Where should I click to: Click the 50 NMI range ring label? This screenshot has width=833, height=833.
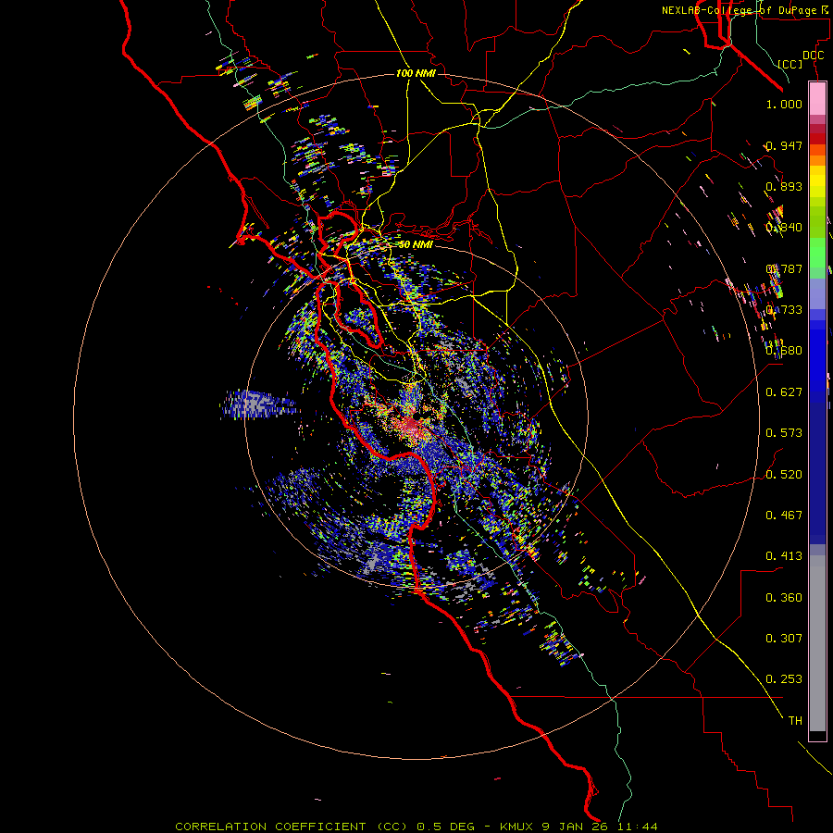(x=416, y=244)
